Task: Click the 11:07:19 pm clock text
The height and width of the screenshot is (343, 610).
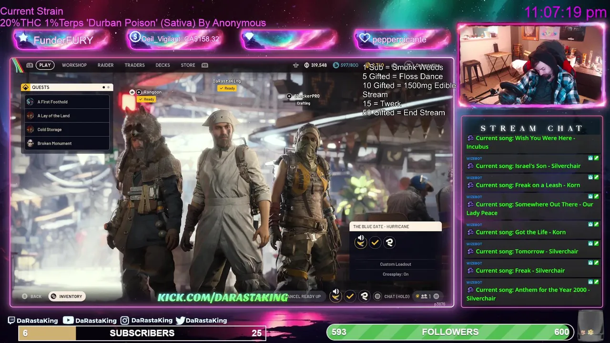Action: tap(565, 12)
